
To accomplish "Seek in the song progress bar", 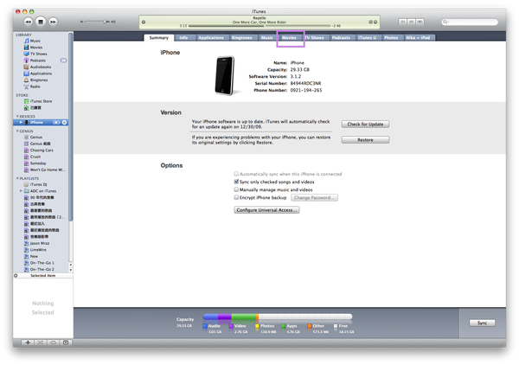I will 259,26.
